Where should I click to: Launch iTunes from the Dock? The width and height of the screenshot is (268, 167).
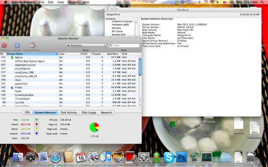pyautogui.click(x=106, y=157)
